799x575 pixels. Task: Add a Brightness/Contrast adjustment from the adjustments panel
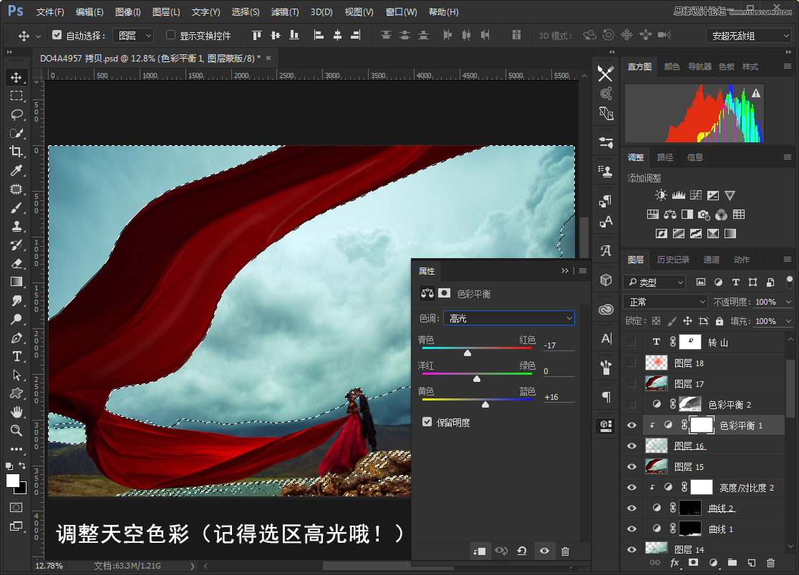click(x=661, y=195)
